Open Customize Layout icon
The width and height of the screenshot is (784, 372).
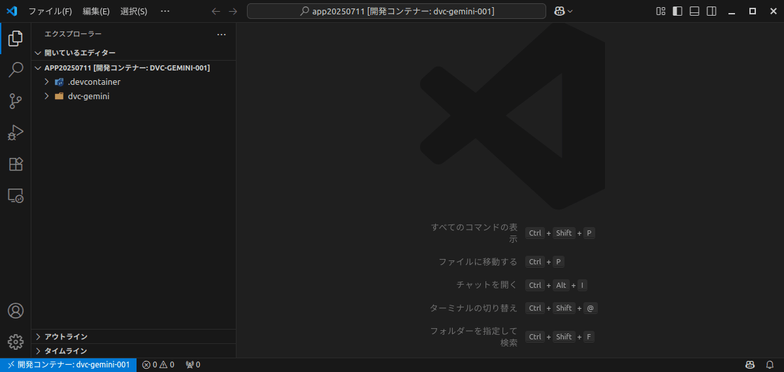point(661,11)
